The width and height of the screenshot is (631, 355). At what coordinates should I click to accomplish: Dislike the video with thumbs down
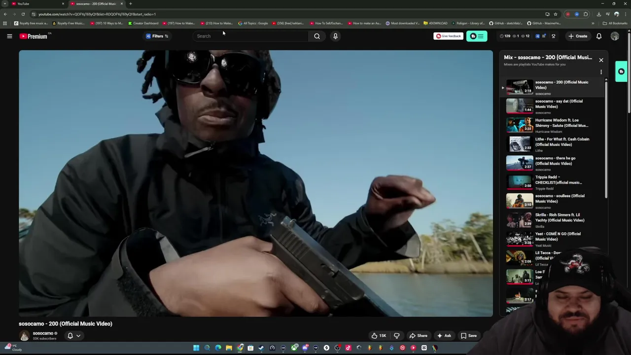point(396,336)
